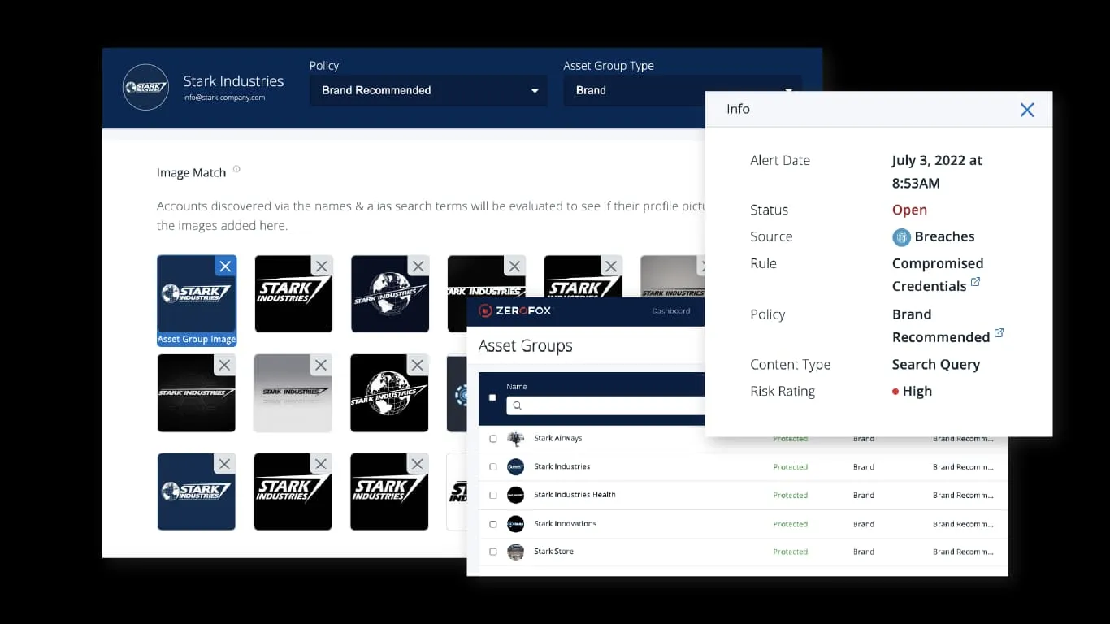Click the Image Match info icon

coord(236,169)
